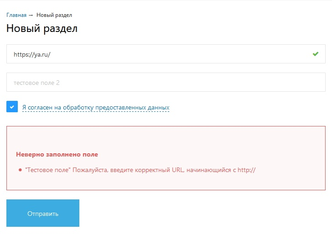Click the 'Новый раздел' page heading
The image size is (332, 235).
coord(42,28)
